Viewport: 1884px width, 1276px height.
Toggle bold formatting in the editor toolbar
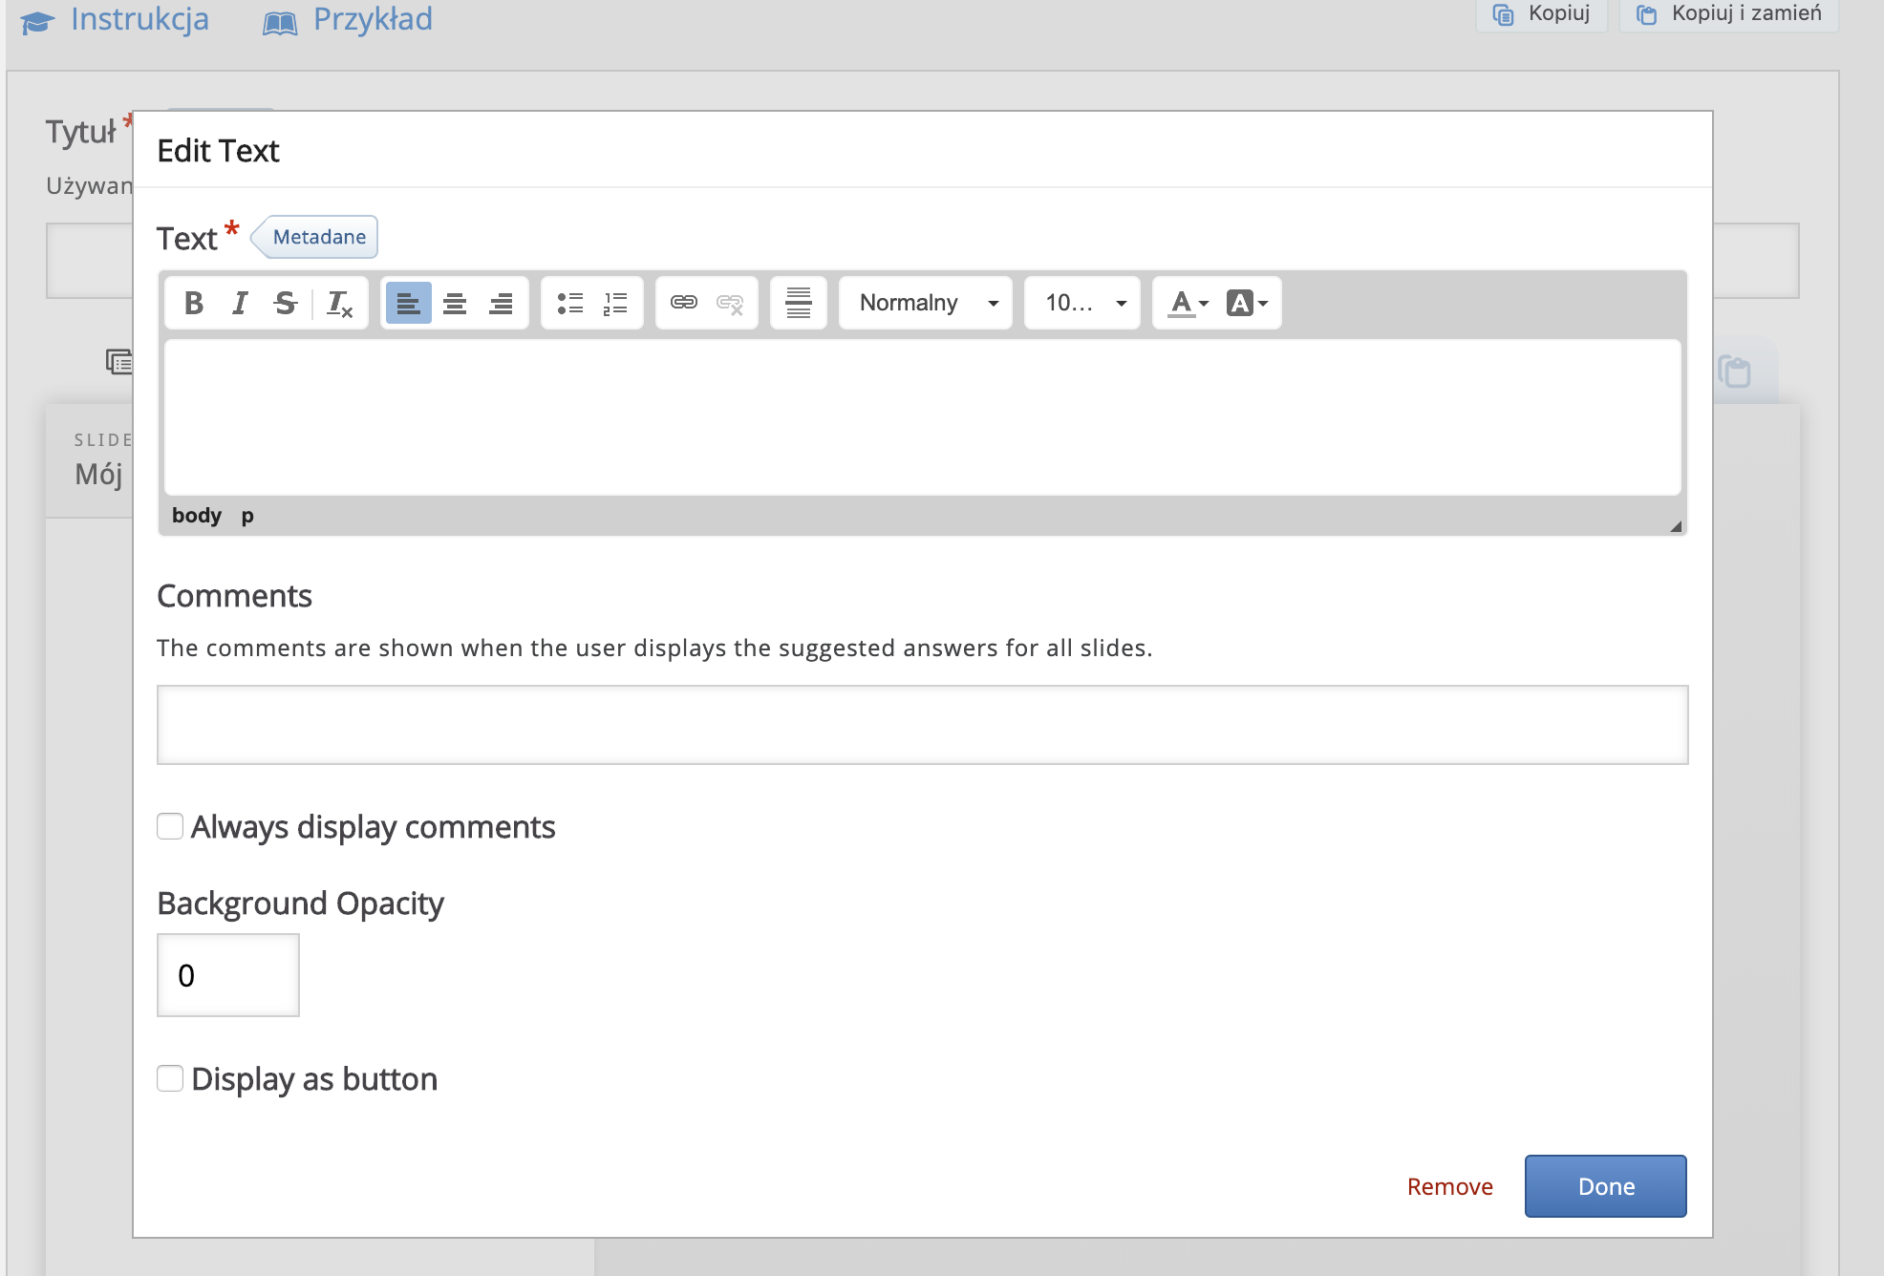pyautogui.click(x=194, y=303)
